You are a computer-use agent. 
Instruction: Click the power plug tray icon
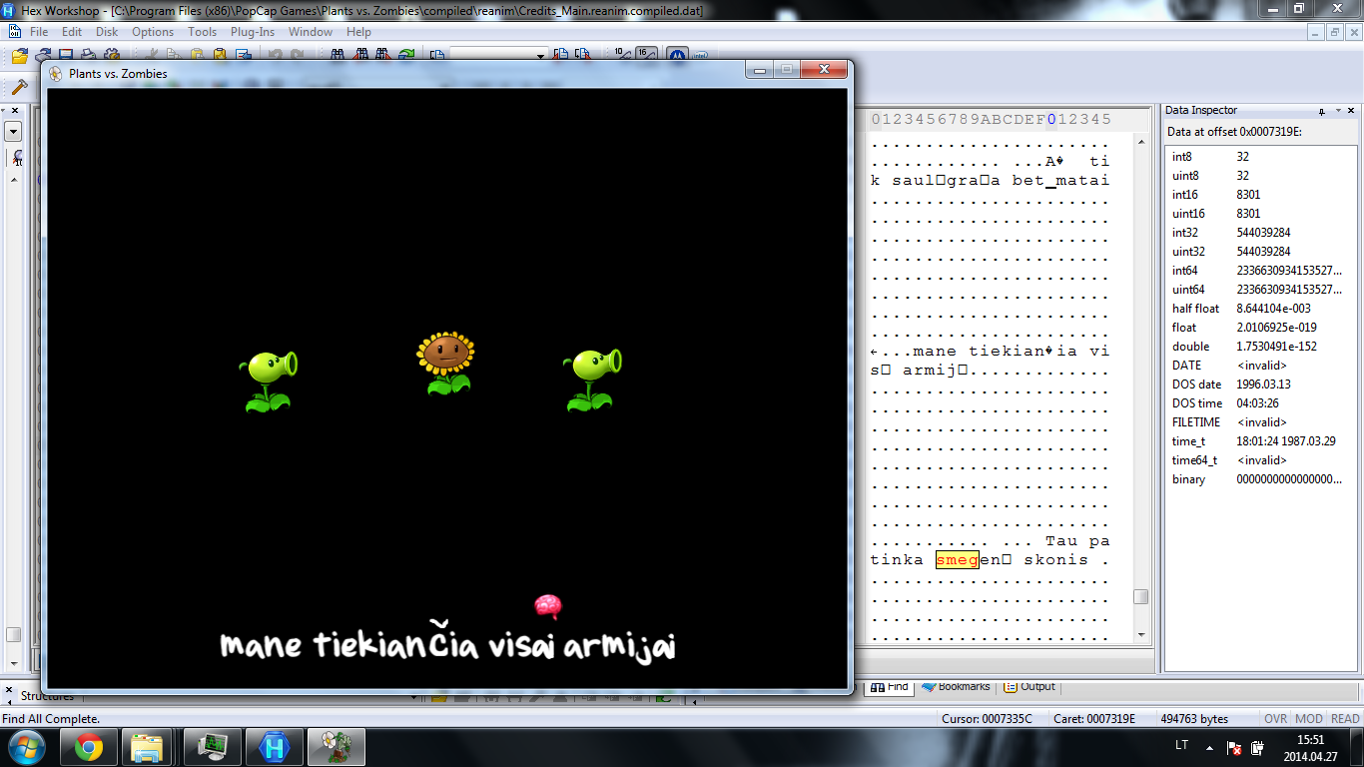click(1257, 748)
